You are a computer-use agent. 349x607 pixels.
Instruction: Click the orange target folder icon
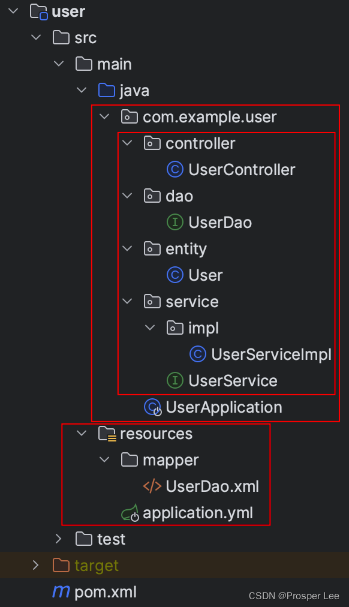pos(61,565)
